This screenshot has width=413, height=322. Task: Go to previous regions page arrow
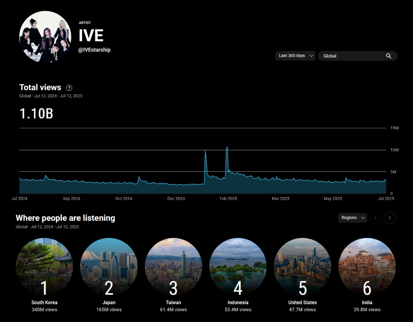pos(375,218)
